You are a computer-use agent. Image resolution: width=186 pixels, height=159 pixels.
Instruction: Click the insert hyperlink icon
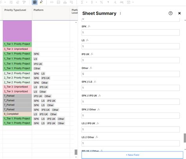click(x=52, y=2)
